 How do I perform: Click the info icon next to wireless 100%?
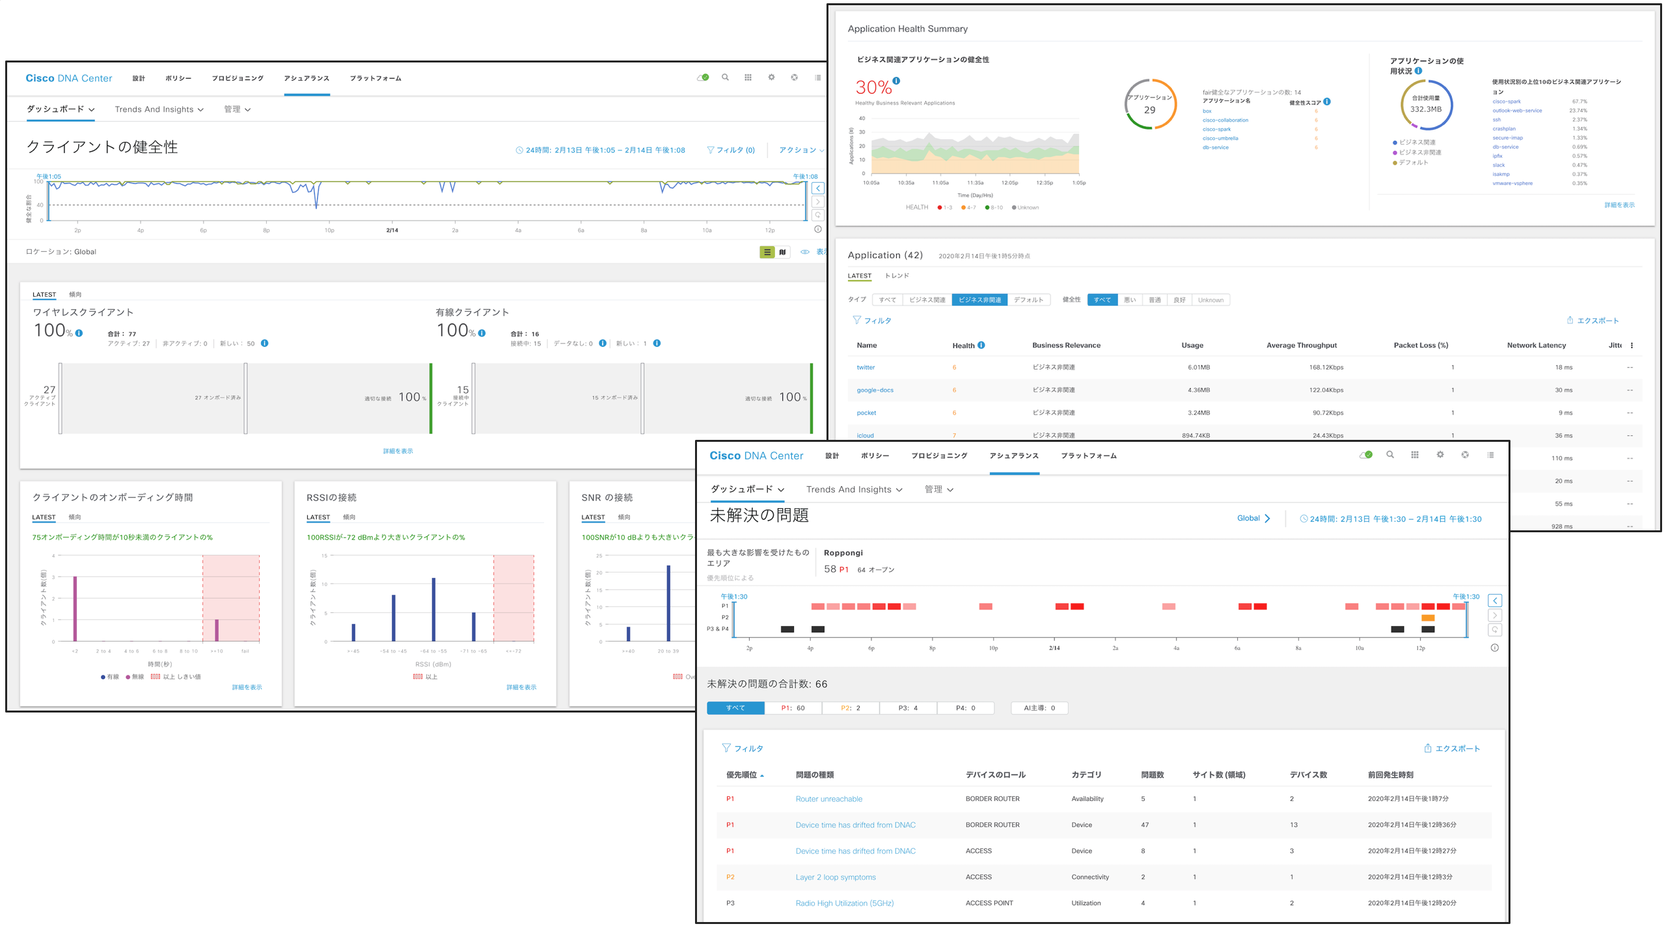point(79,333)
